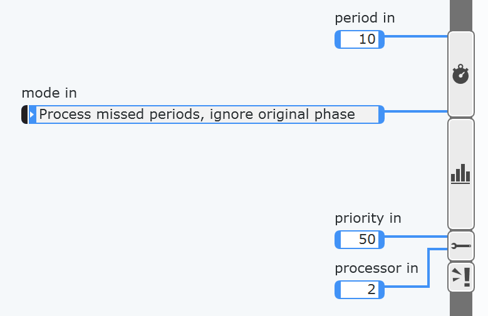Click the wrench priority/processor terminal
The image size is (488, 316).
pyautogui.click(x=461, y=246)
